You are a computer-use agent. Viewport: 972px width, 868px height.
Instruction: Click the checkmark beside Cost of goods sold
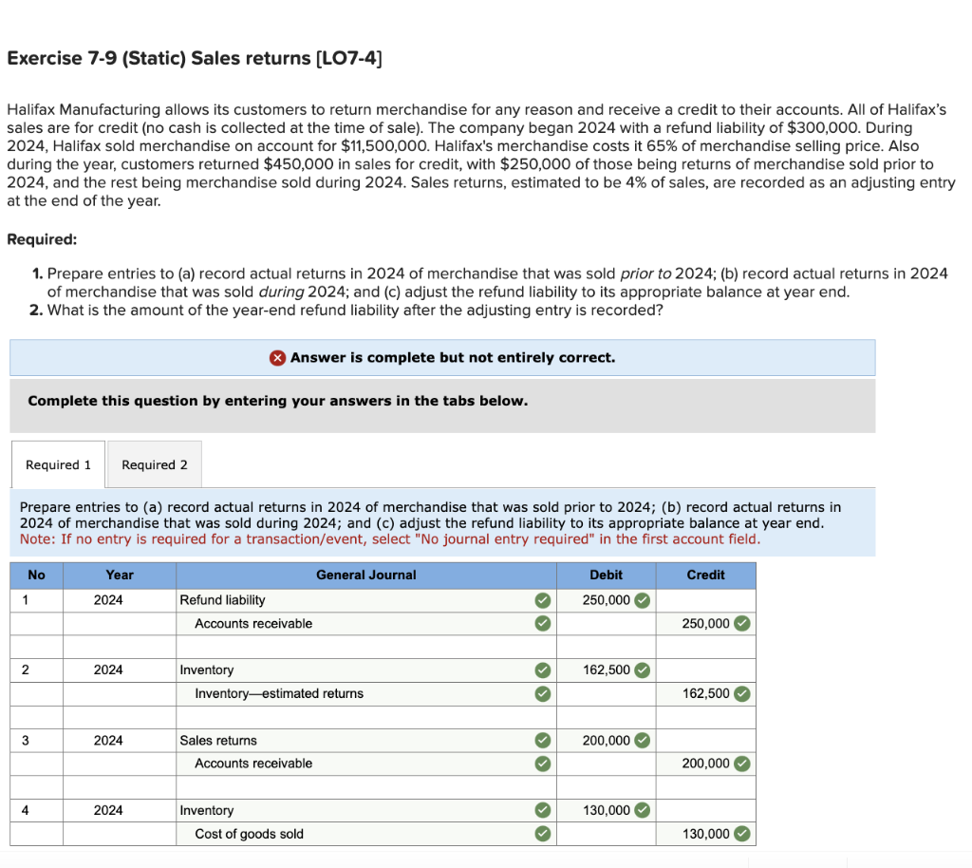(542, 833)
